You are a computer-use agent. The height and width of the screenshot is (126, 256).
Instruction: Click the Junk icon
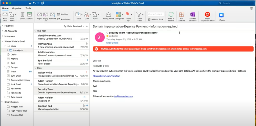coord(87,15)
